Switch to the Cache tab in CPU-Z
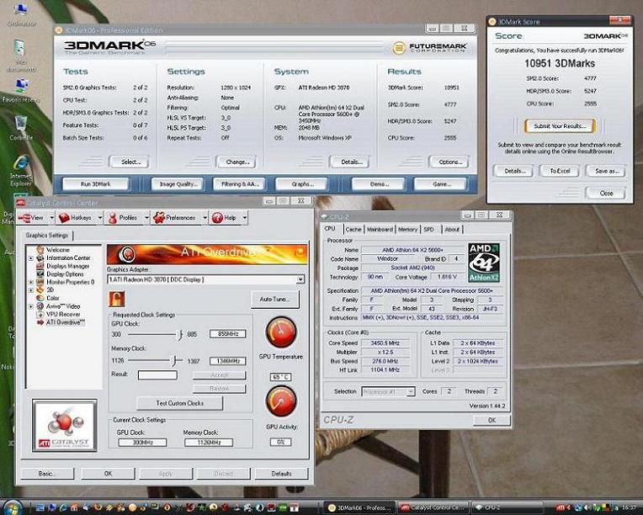 click(353, 229)
